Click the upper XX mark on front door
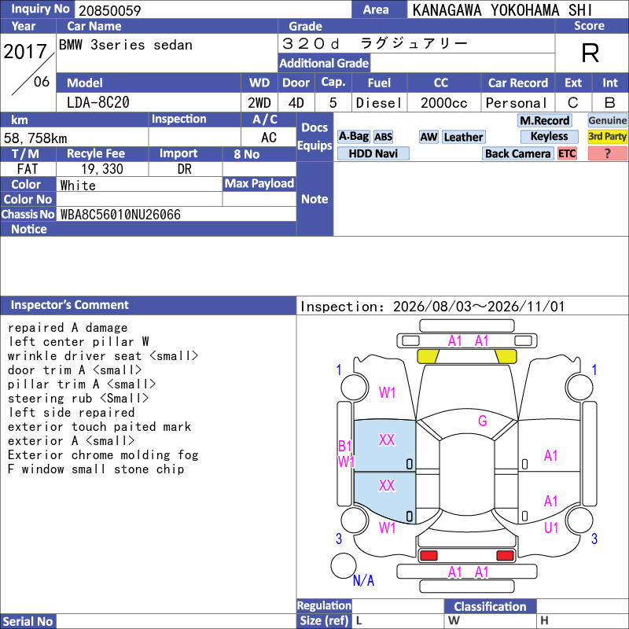The image size is (629, 629). [x=387, y=440]
